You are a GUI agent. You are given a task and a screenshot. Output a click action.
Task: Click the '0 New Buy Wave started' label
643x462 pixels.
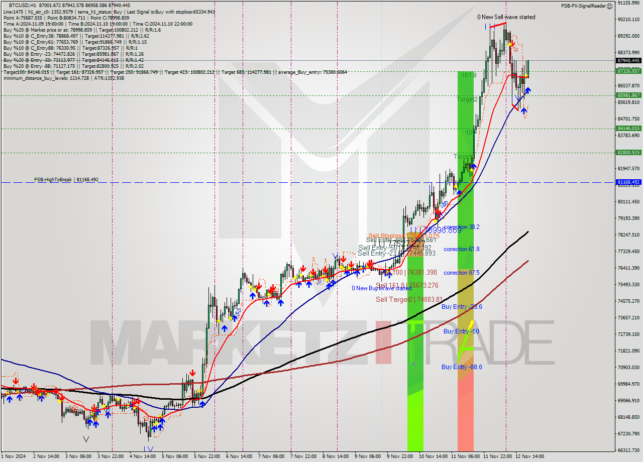381,288
